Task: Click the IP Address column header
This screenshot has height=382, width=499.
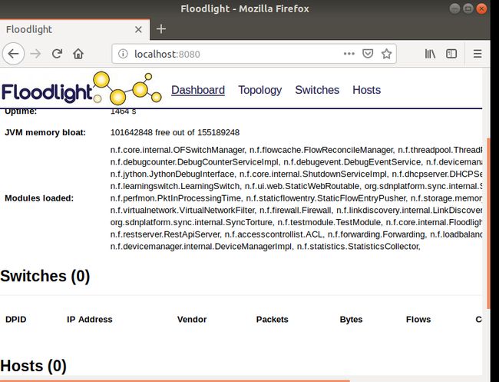Action: (x=89, y=319)
